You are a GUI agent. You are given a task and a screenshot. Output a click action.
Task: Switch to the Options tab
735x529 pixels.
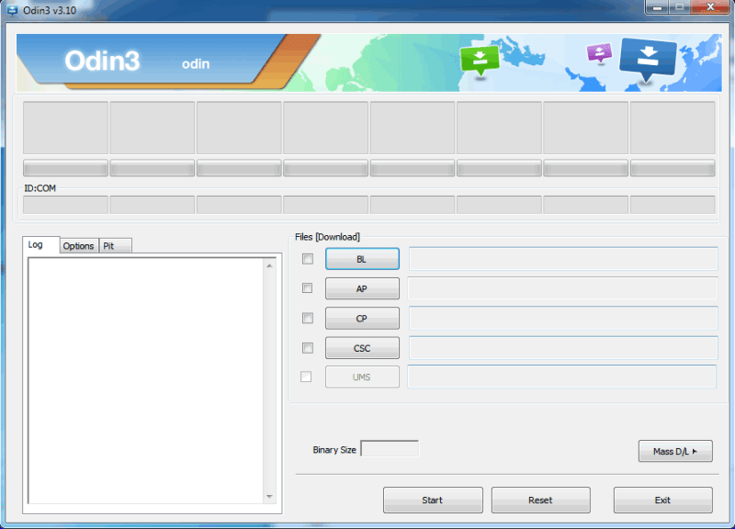[79, 246]
